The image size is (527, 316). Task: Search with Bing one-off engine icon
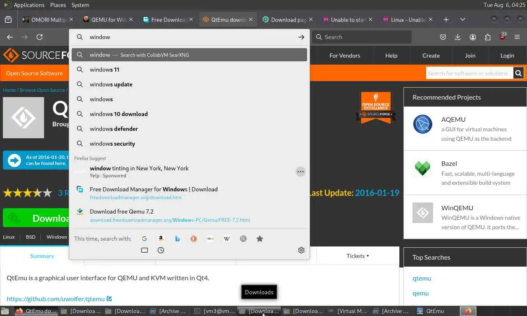177,239
